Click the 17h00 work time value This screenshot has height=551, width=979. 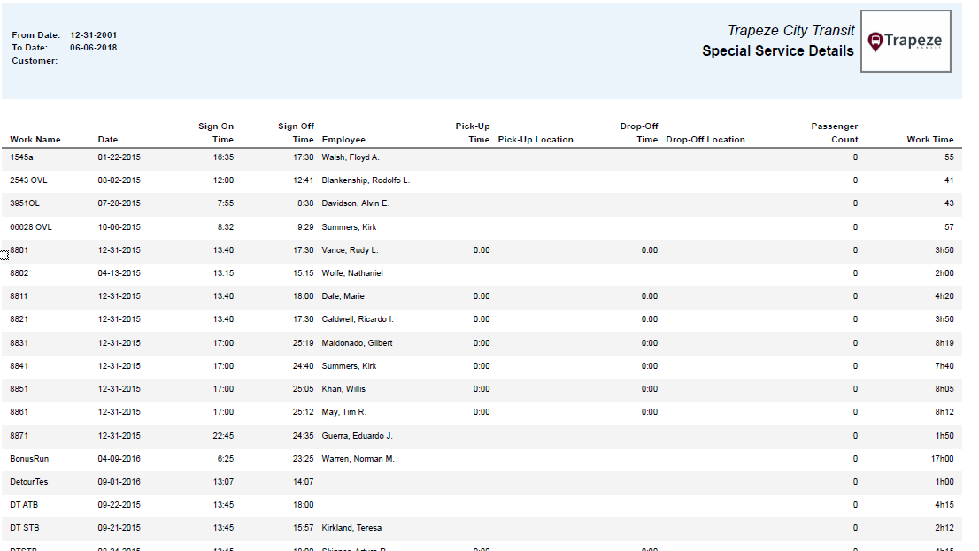pyautogui.click(x=942, y=459)
